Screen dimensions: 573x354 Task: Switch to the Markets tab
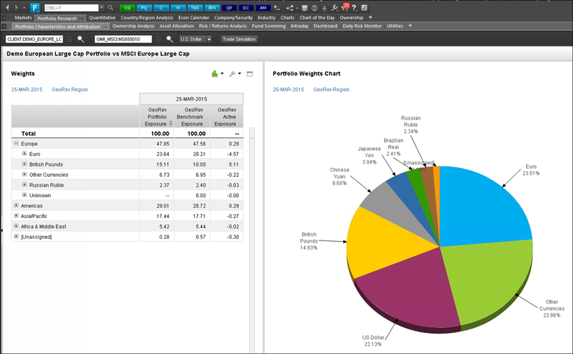click(23, 18)
